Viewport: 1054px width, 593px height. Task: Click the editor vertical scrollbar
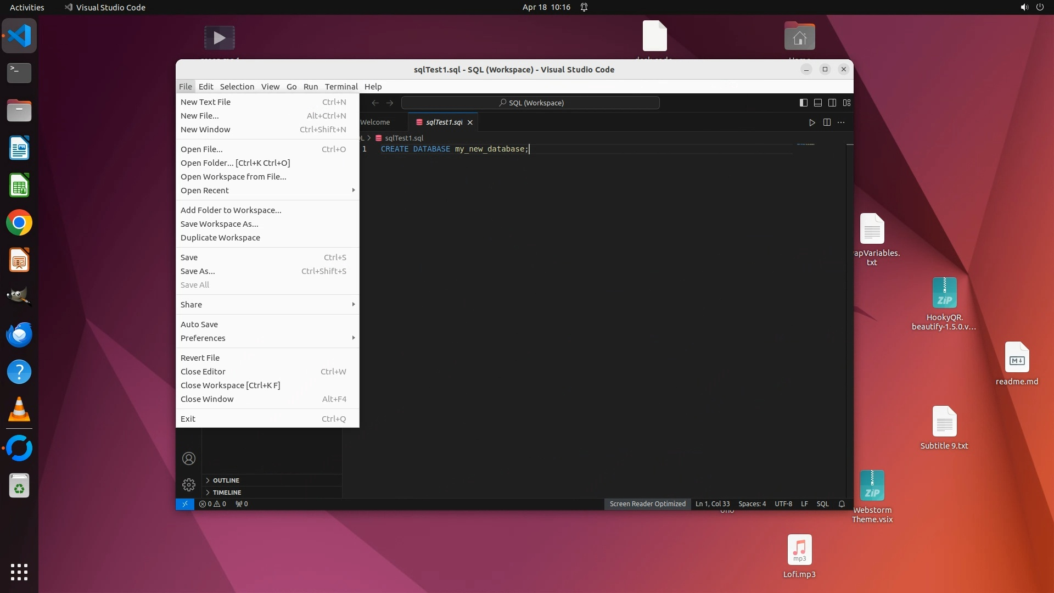pyautogui.click(x=850, y=275)
